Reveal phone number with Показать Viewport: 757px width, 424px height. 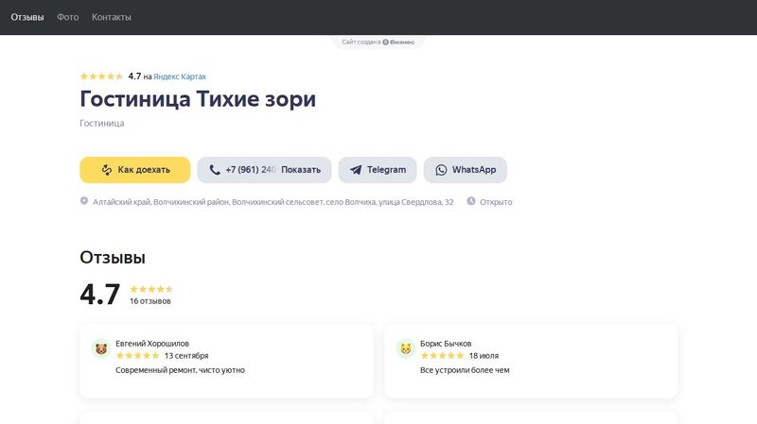tap(301, 170)
